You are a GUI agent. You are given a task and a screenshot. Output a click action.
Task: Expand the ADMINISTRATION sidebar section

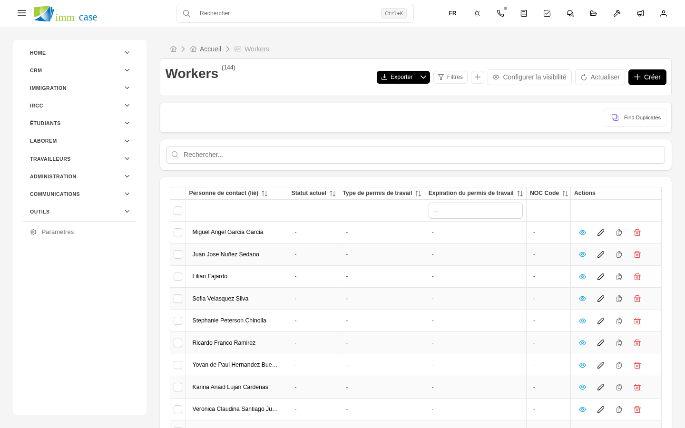(79, 176)
